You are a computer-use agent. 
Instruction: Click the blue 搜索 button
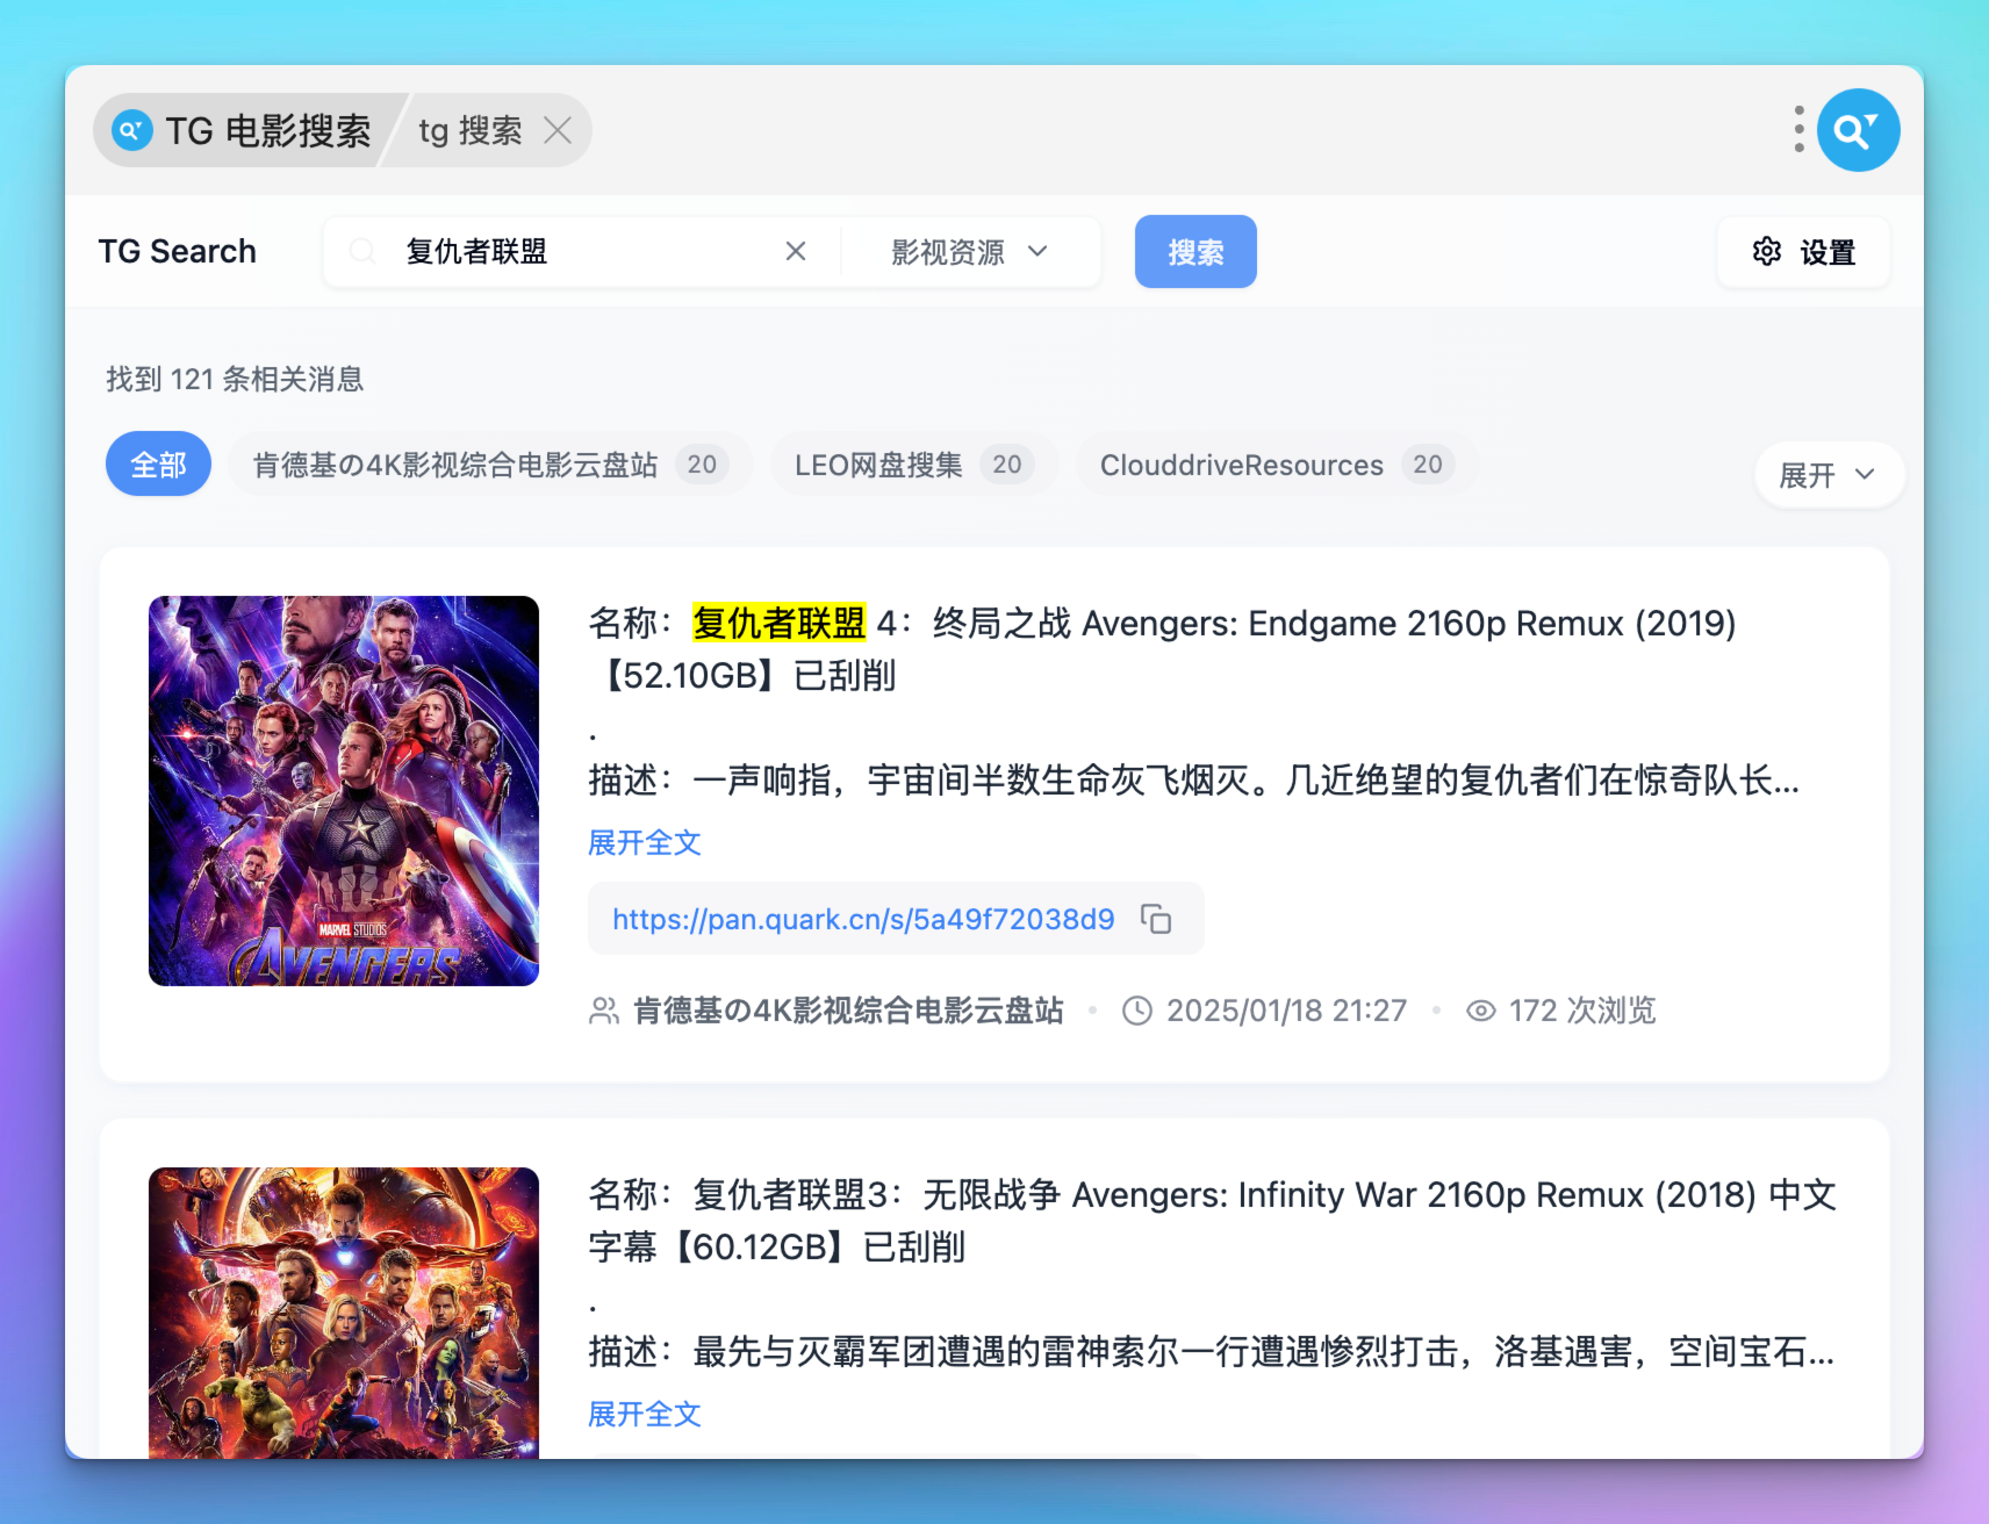pos(1195,251)
